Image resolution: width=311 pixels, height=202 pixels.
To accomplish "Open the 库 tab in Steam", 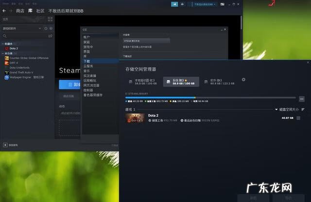I will (x=30, y=11).
